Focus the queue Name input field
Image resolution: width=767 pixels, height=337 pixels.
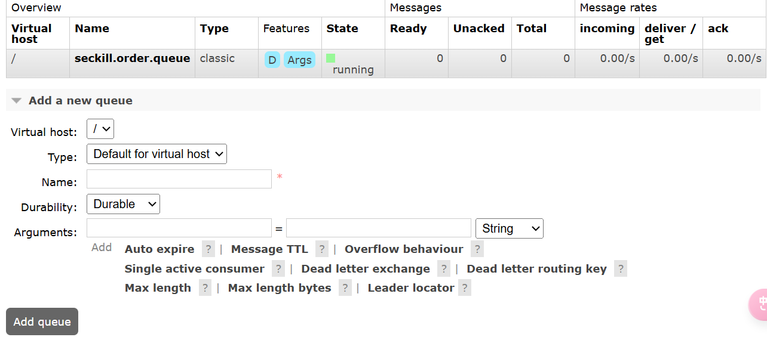pyautogui.click(x=179, y=179)
